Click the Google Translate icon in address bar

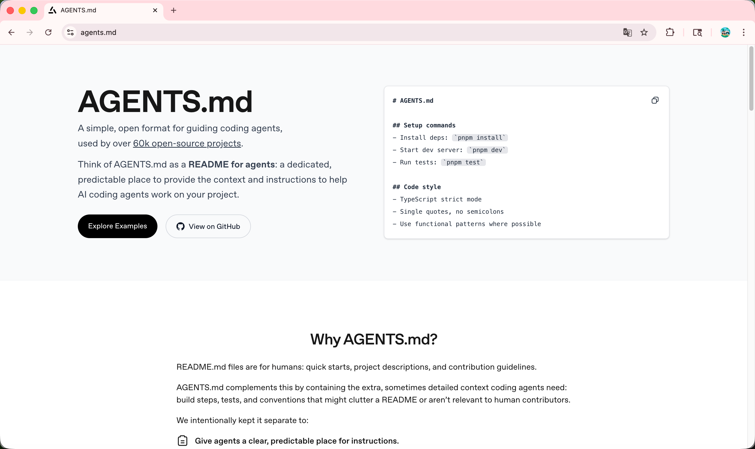coord(627,32)
